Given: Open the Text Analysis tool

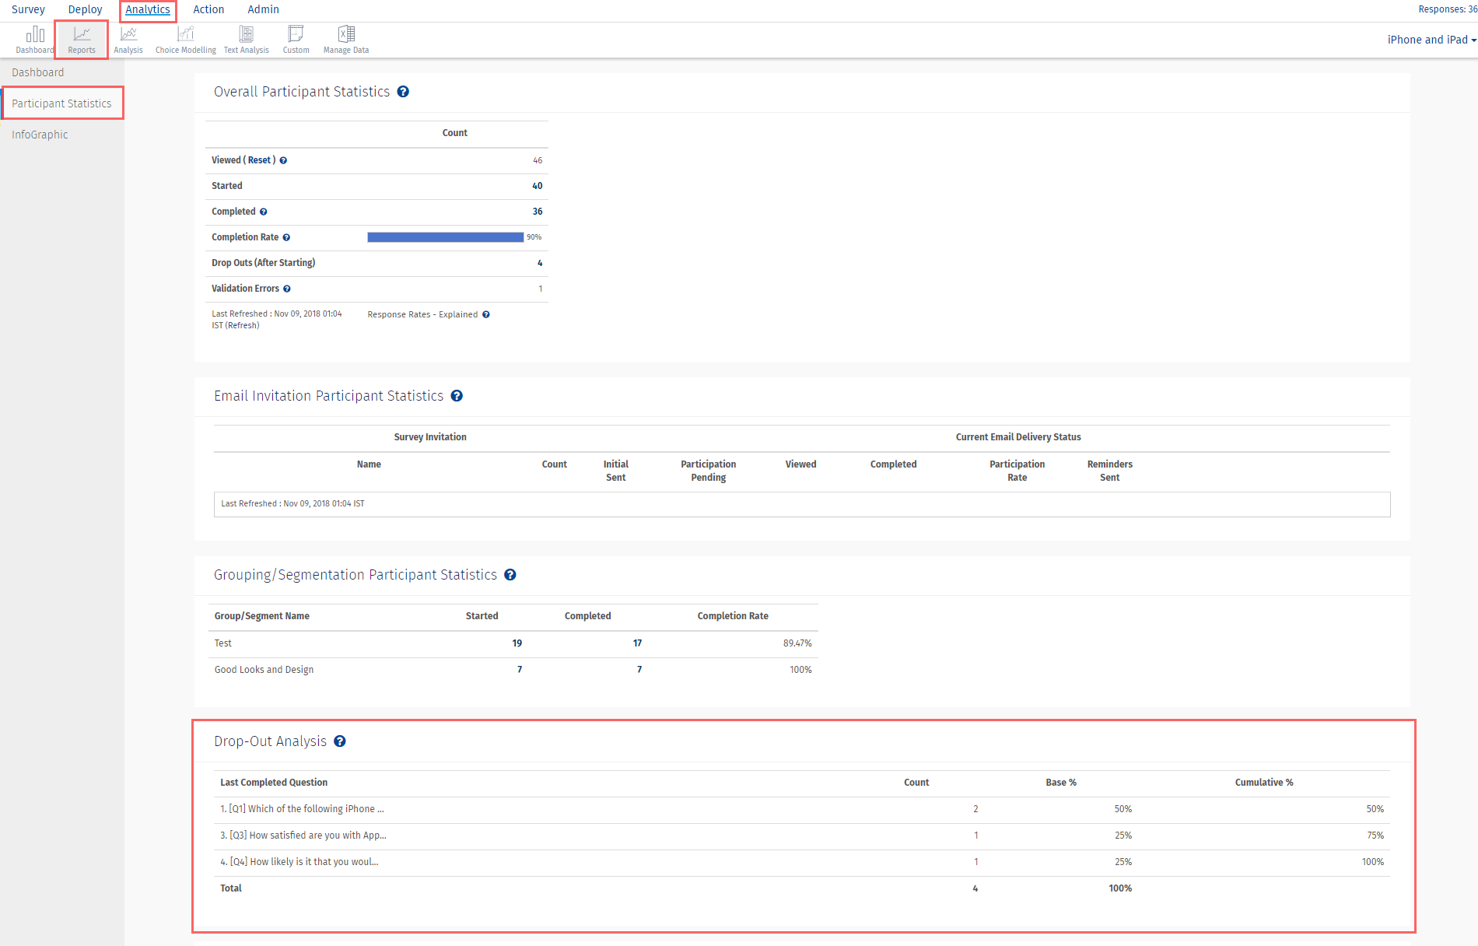Looking at the screenshot, I should tap(246, 40).
